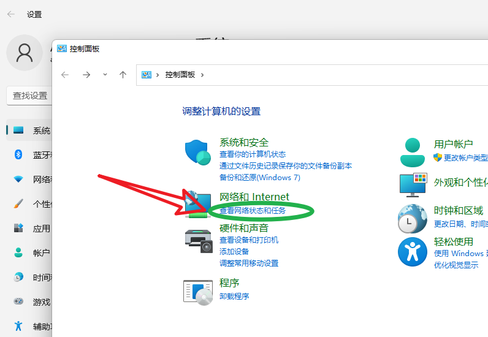The image size is (488, 337).
Task: Click 查看网络状态和任务 link
Action: click(x=253, y=211)
